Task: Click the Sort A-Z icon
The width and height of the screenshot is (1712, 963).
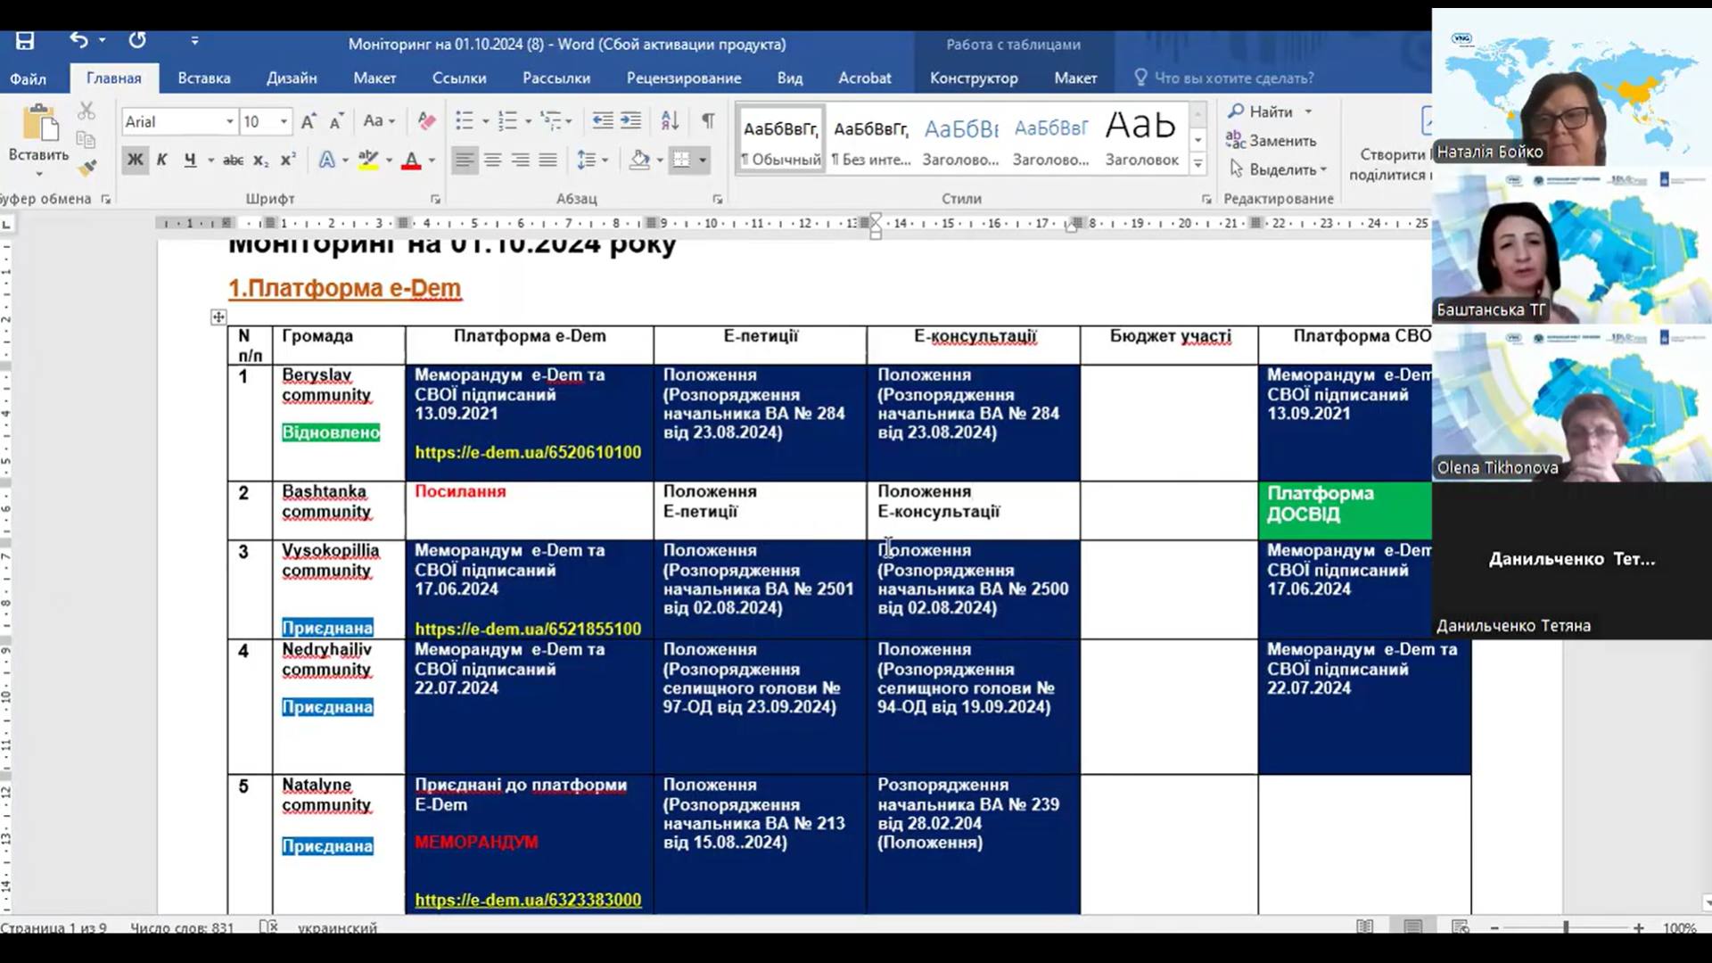Action: [670, 121]
